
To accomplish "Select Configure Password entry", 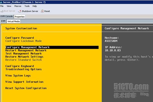I will click(x=20, y=38).
